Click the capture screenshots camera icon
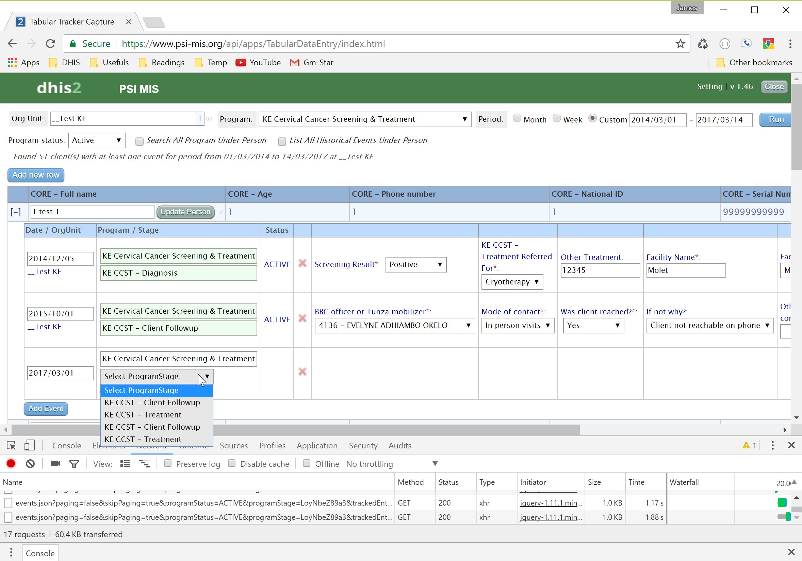This screenshot has width=802, height=561. [x=55, y=464]
